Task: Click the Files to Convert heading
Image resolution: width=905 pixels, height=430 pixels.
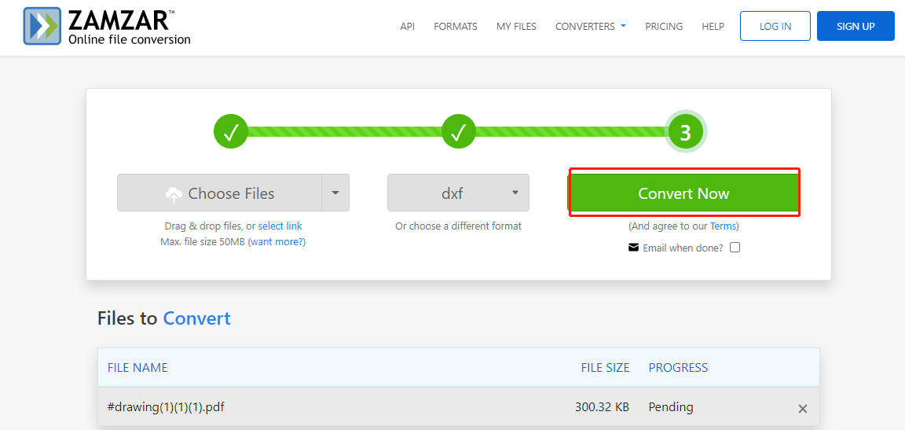Action: pyautogui.click(x=164, y=318)
